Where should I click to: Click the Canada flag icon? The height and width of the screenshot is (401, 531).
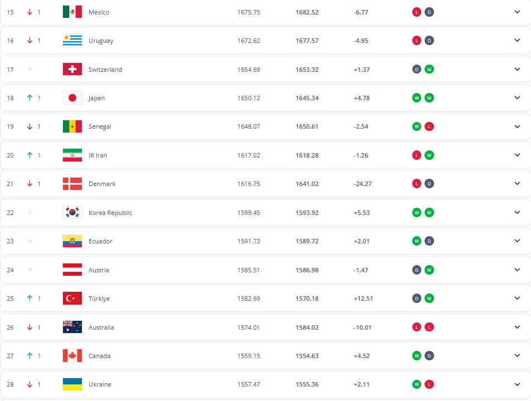(72, 356)
